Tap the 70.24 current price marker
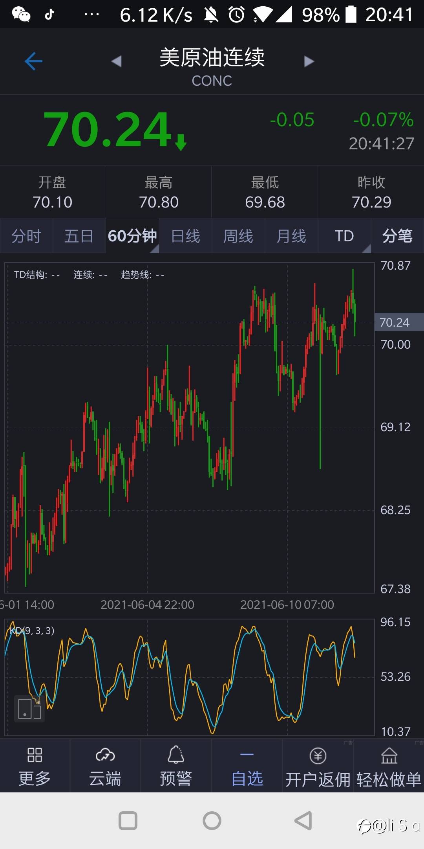This screenshot has height=849, width=424. point(395,322)
